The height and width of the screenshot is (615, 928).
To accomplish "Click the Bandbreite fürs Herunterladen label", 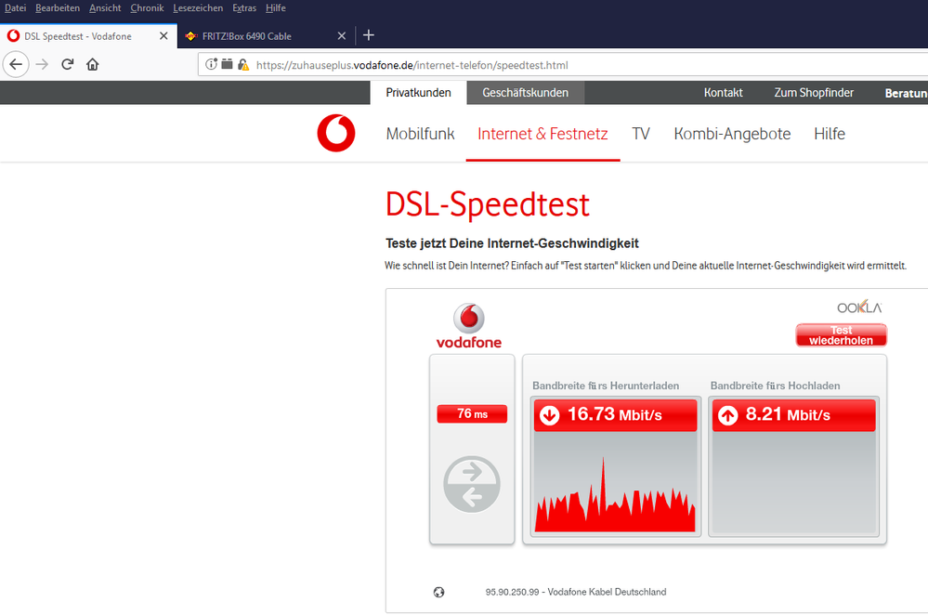I will (606, 386).
